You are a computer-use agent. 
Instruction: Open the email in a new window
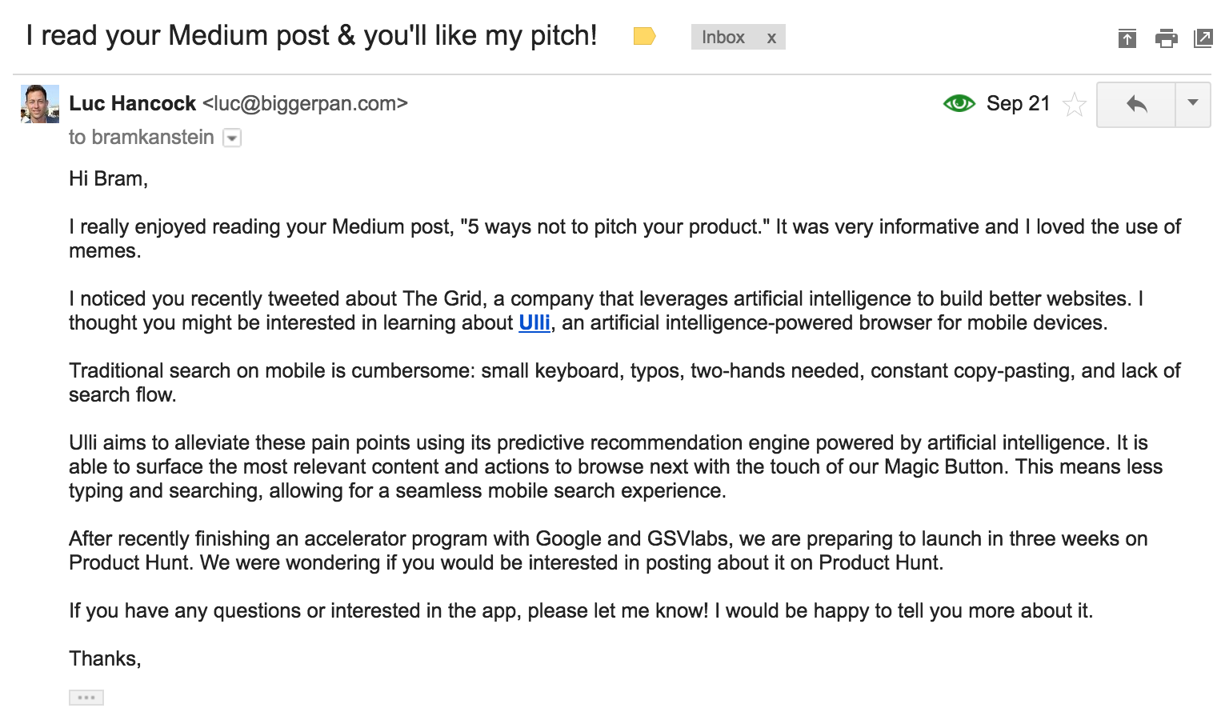1203,38
